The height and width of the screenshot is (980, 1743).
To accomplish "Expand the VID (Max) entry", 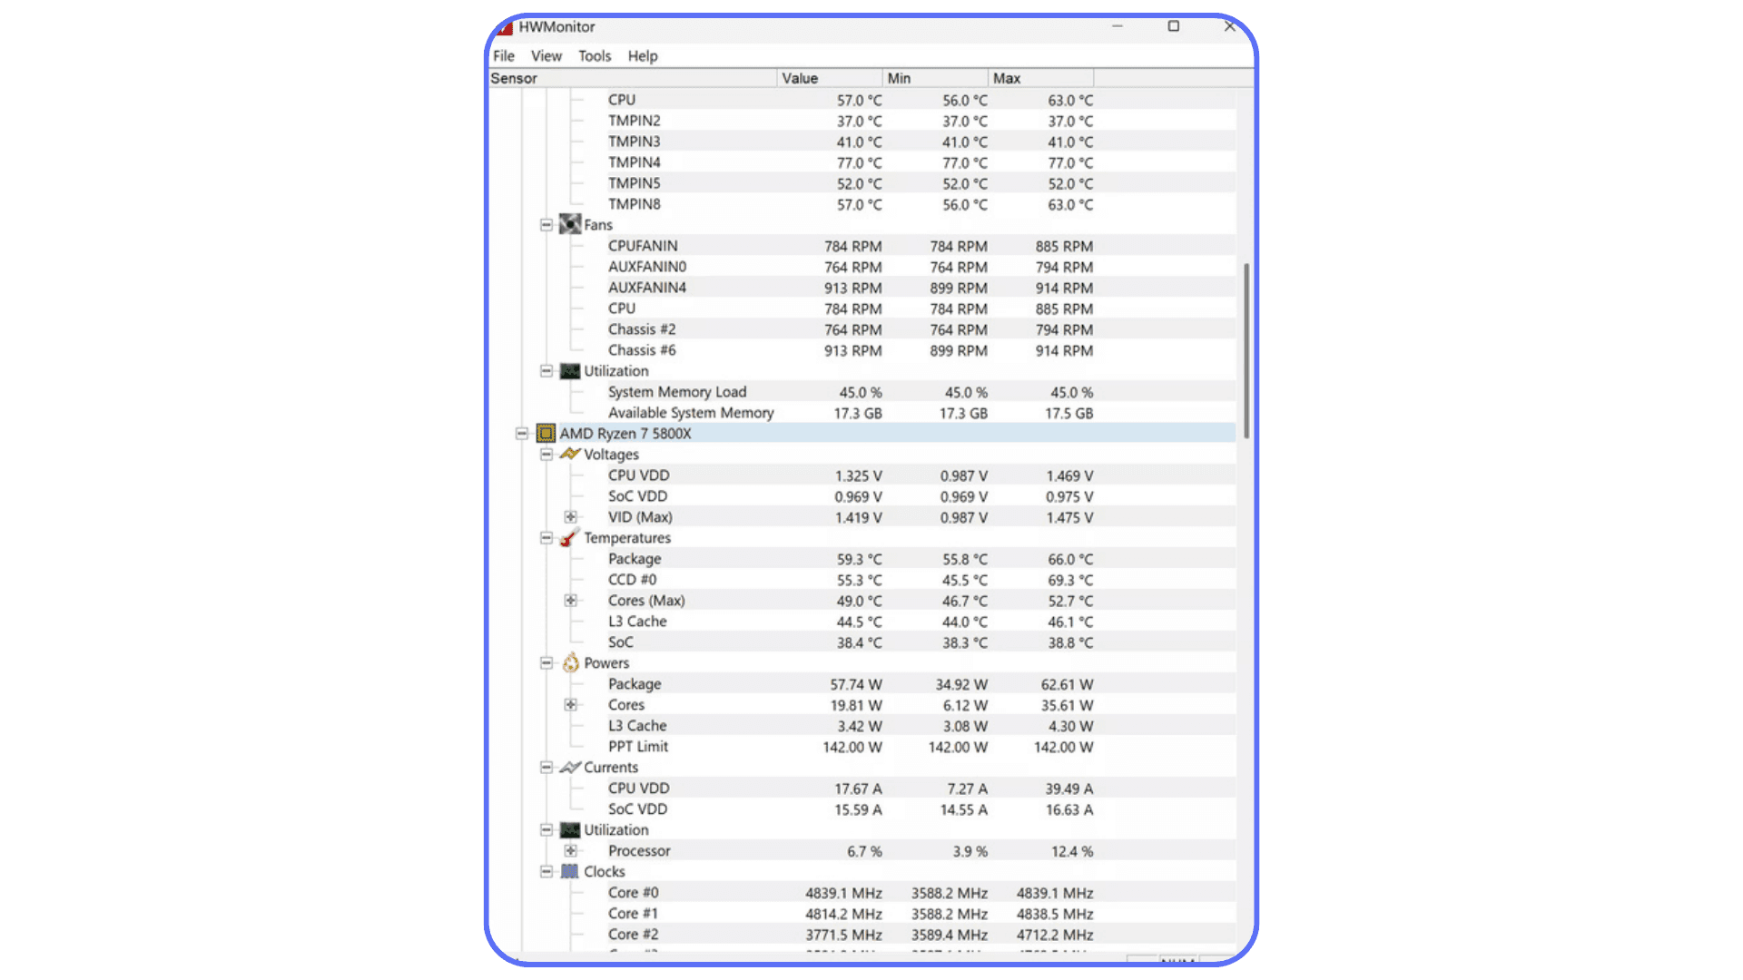I will coord(570,517).
